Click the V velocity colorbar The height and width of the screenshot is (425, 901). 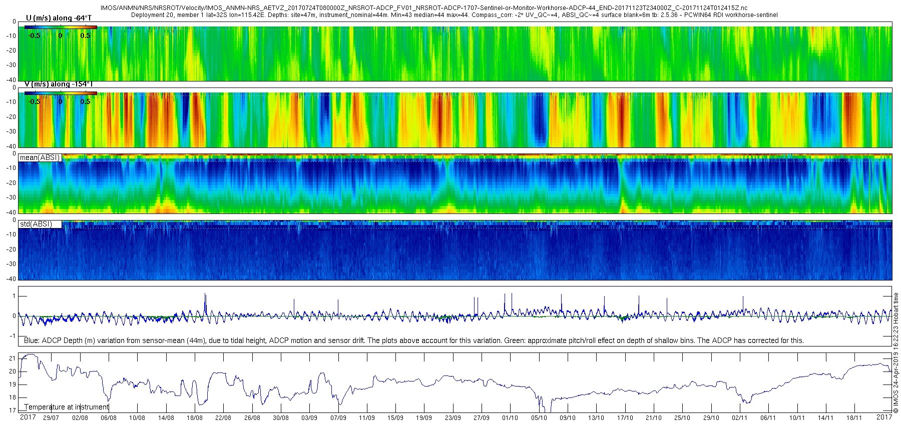[61, 93]
